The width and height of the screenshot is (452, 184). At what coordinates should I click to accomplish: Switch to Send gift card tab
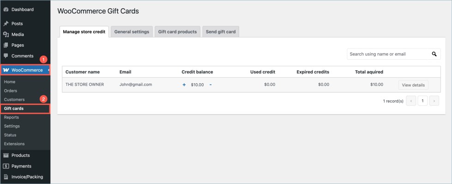coord(221,32)
